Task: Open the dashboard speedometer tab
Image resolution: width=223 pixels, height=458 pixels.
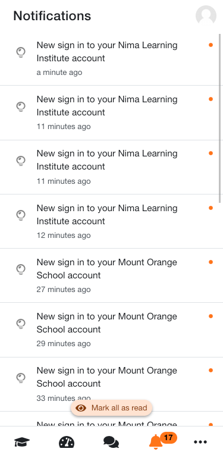Action: (x=67, y=442)
